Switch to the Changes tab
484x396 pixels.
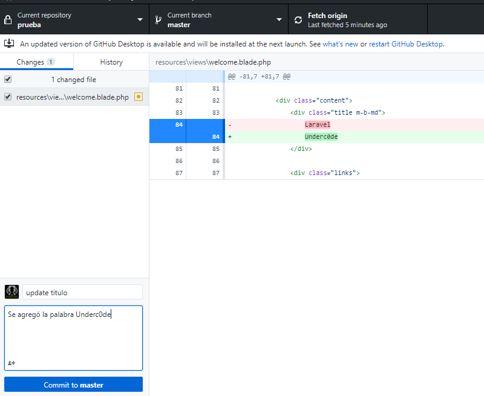pyautogui.click(x=36, y=62)
